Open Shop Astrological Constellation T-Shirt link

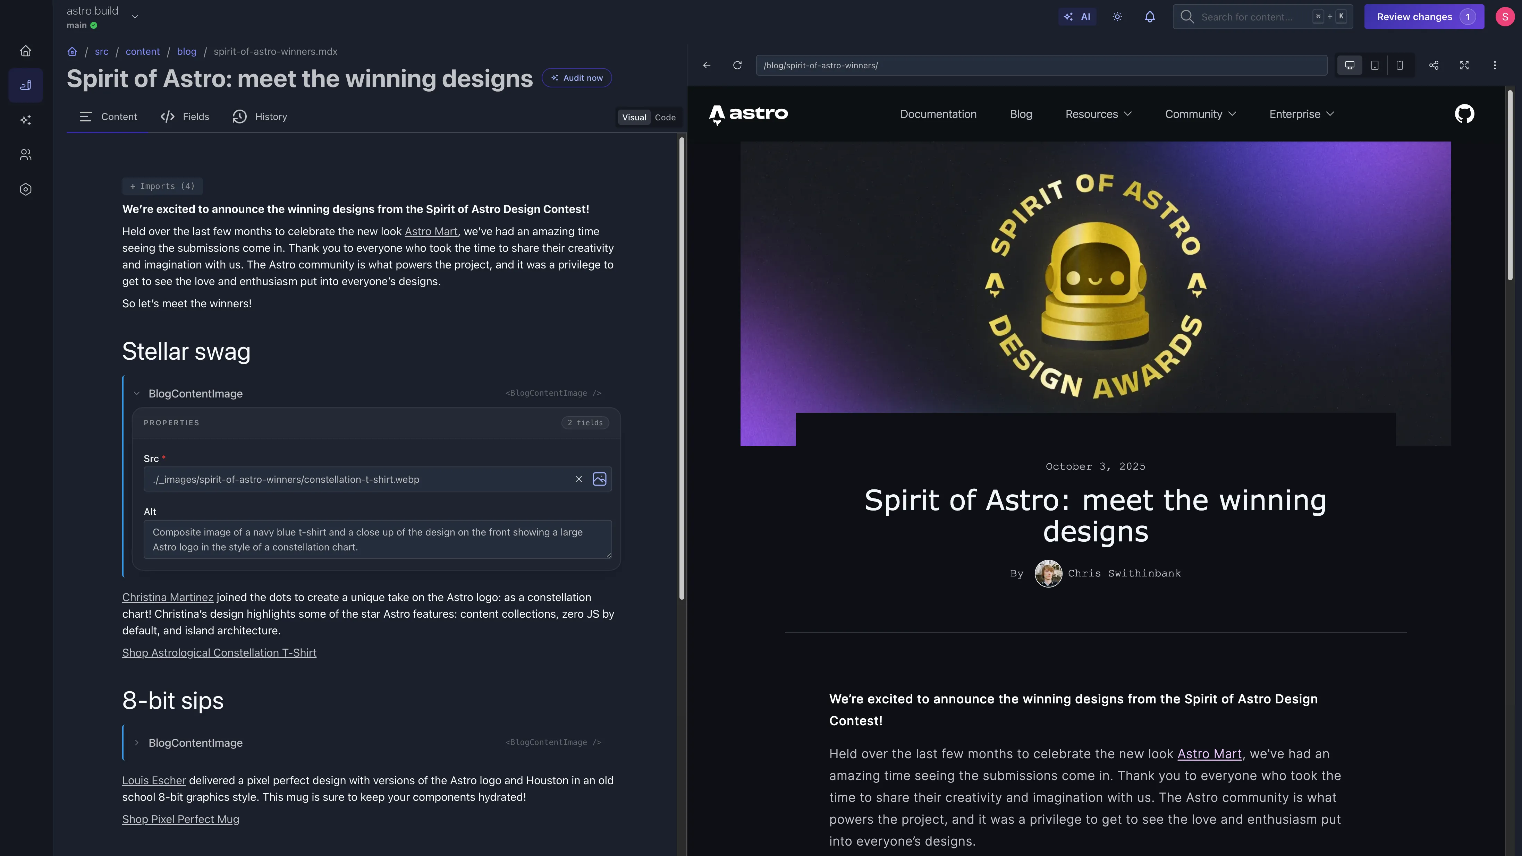(219, 653)
